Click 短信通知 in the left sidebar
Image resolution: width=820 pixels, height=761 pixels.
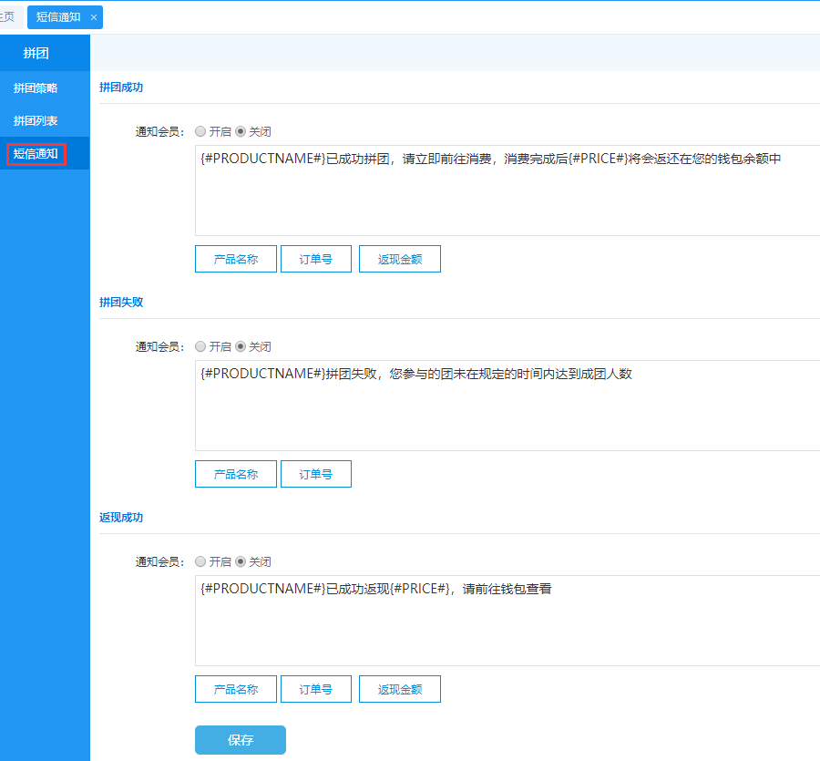tap(36, 154)
